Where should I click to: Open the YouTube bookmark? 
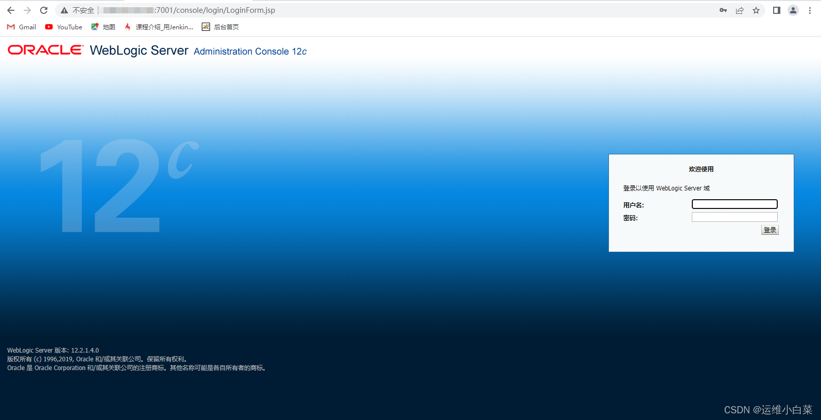coord(64,27)
